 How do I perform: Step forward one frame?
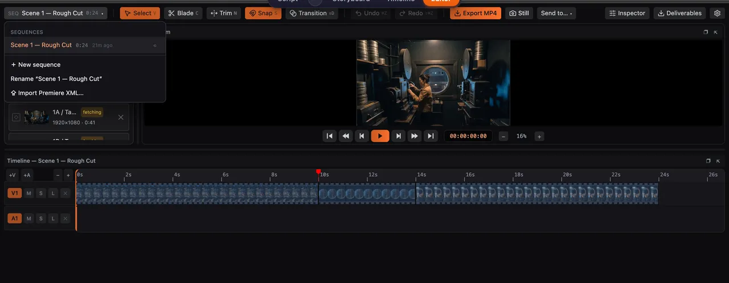click(x=399, y=136)
